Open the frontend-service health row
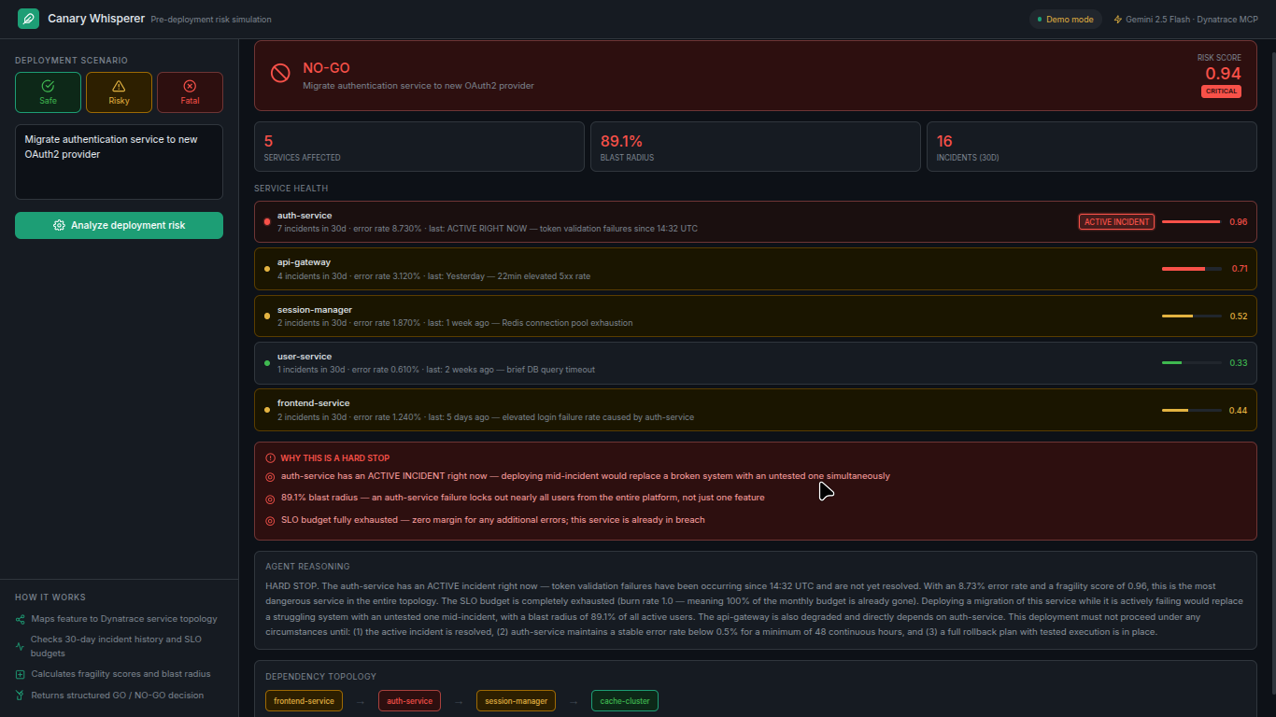The image size is (1276, 717). pyautogui.click(x=756, y=410)
